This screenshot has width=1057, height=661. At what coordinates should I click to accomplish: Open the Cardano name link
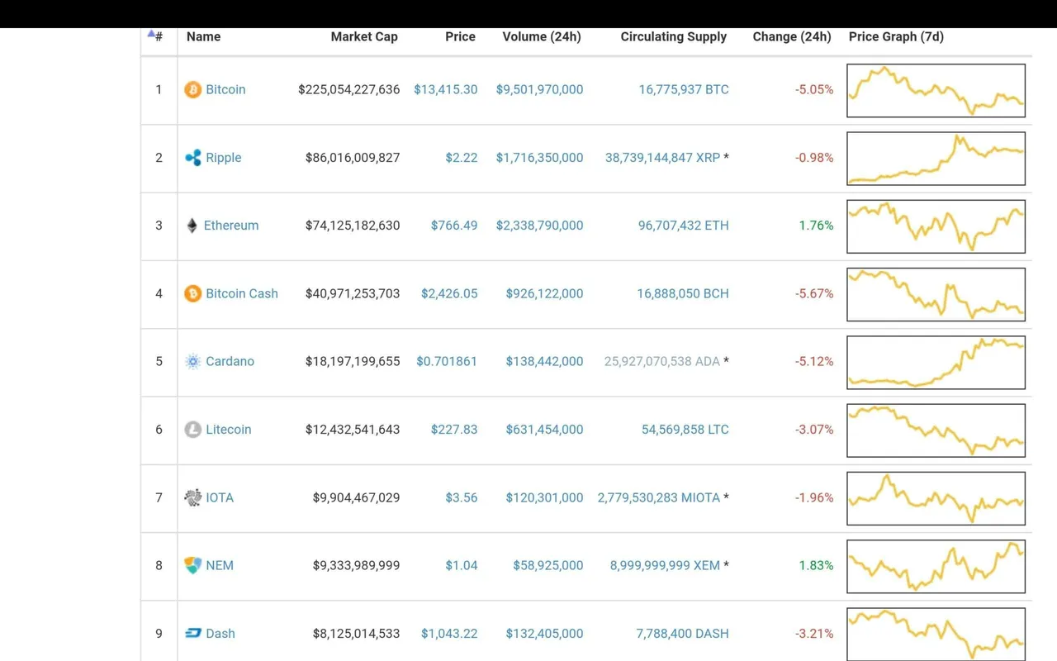(x=230, y=361)
